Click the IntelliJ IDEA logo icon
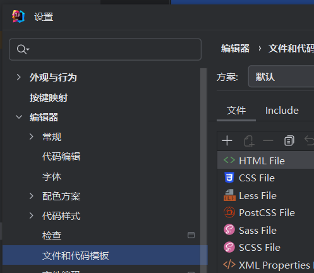 click(x=18, y=16)
